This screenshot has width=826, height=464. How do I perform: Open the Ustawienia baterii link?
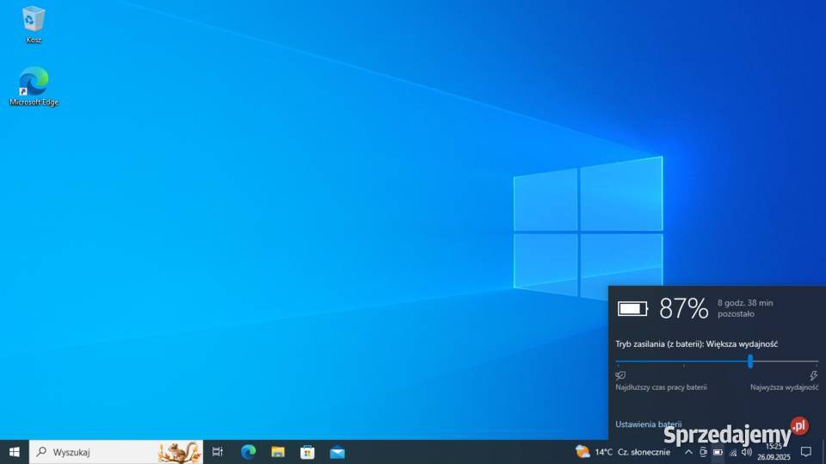pos(648,424)
